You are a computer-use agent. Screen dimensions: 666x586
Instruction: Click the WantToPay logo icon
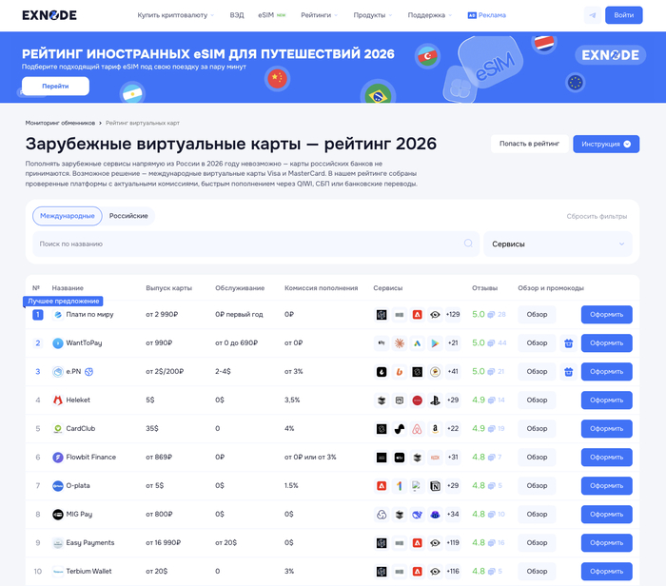[58, 343]
